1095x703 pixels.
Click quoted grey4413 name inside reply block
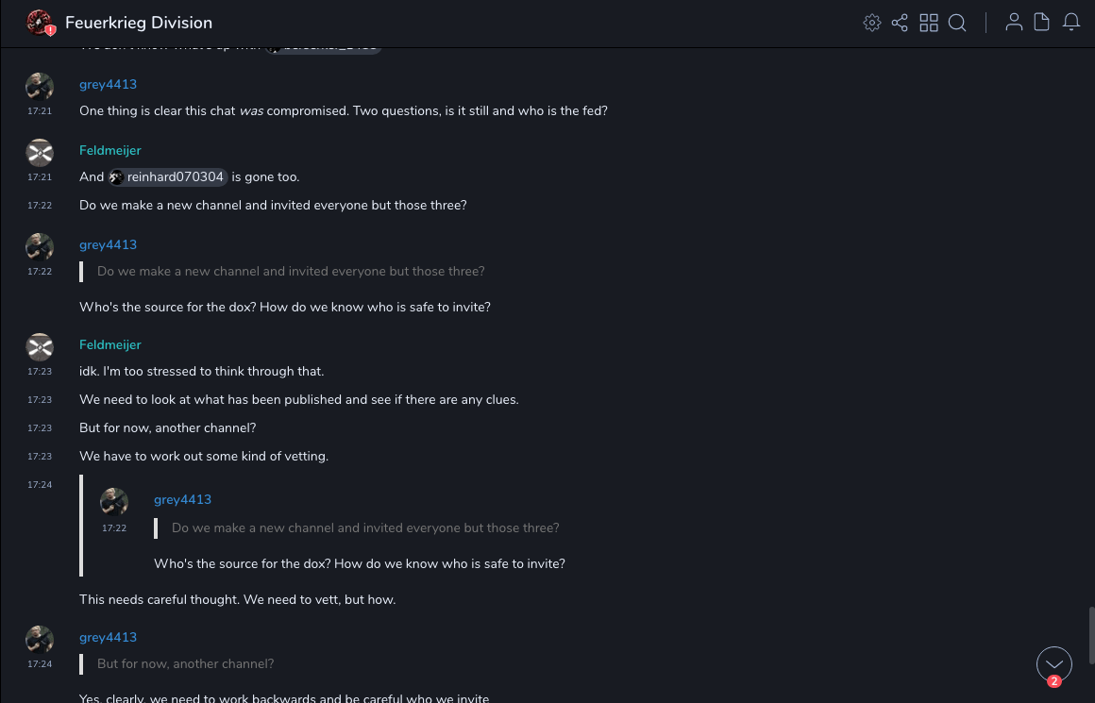(x=182, y=499)
